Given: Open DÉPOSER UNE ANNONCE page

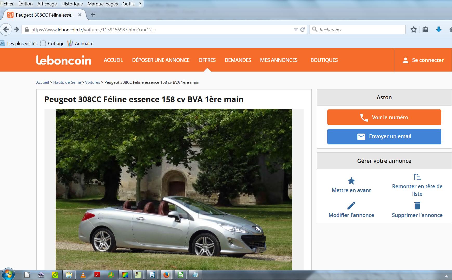Looking at the screenshot, I should pyautogui.click(x=161, y=60).
